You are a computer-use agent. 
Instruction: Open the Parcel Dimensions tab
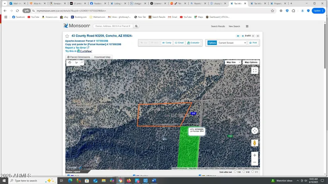tap(79, 57)
